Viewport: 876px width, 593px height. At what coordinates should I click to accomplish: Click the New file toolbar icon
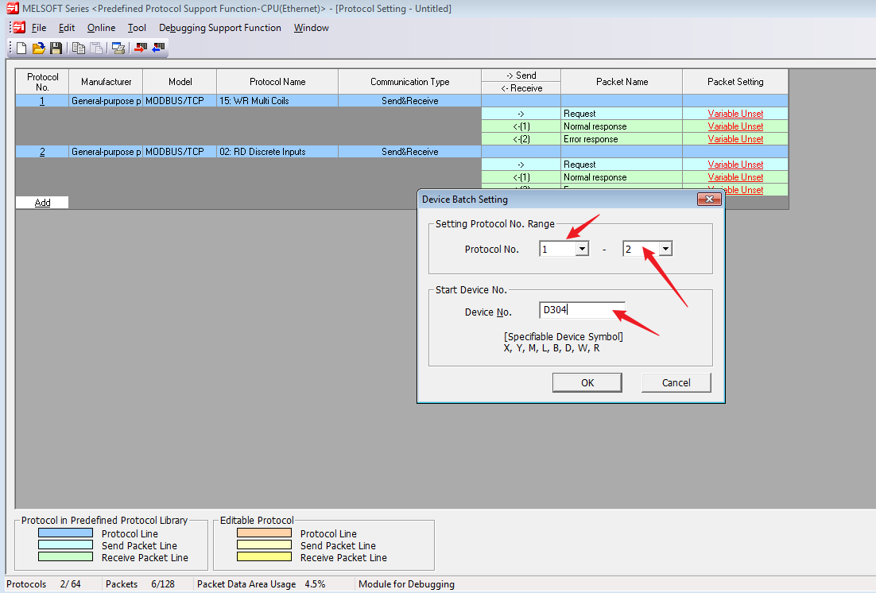21,48
